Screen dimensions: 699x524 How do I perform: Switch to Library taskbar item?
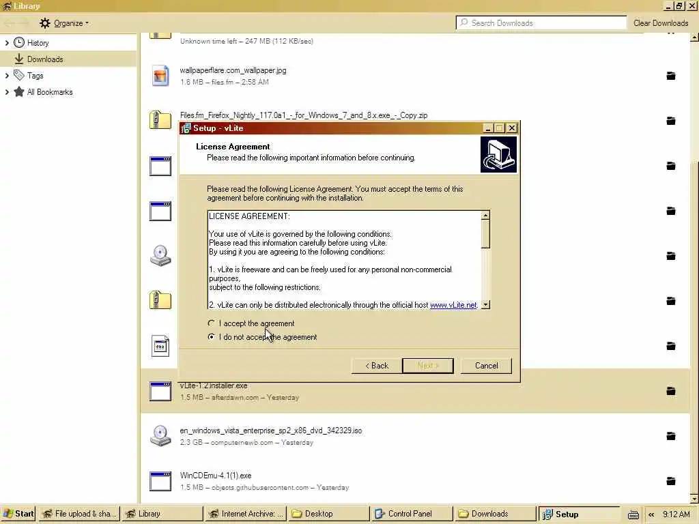162,514
